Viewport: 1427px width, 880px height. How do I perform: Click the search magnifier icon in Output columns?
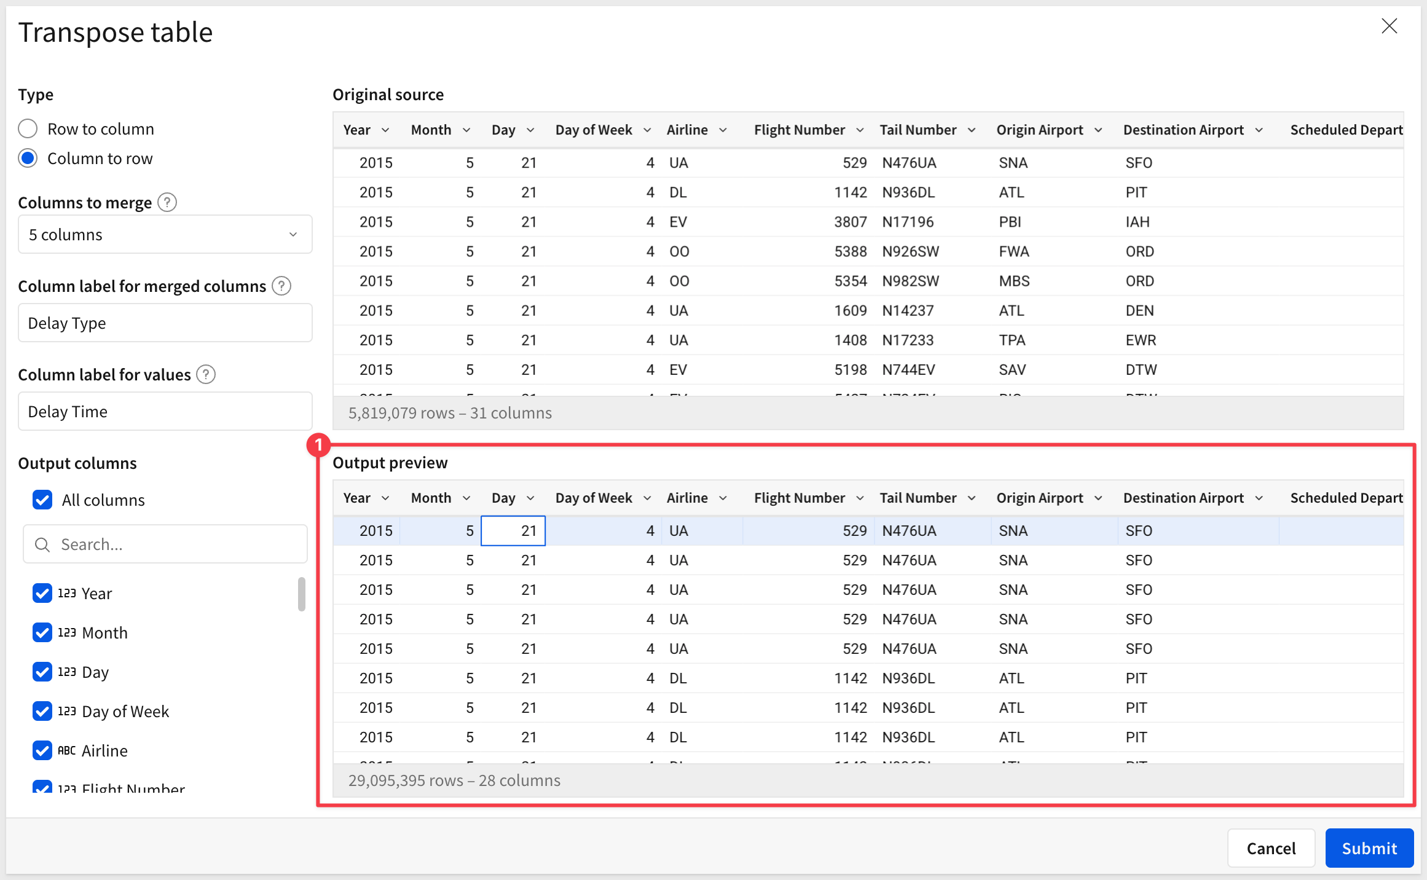(x=42, y=544)
